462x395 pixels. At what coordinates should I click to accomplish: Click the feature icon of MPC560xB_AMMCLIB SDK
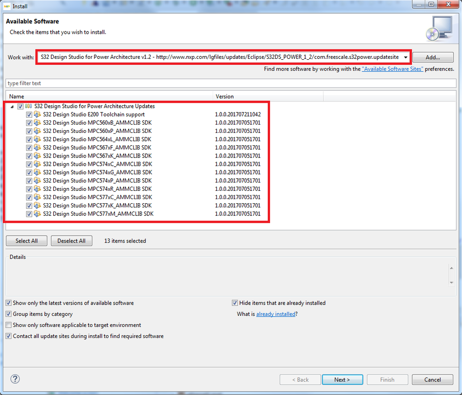(37, 123)
